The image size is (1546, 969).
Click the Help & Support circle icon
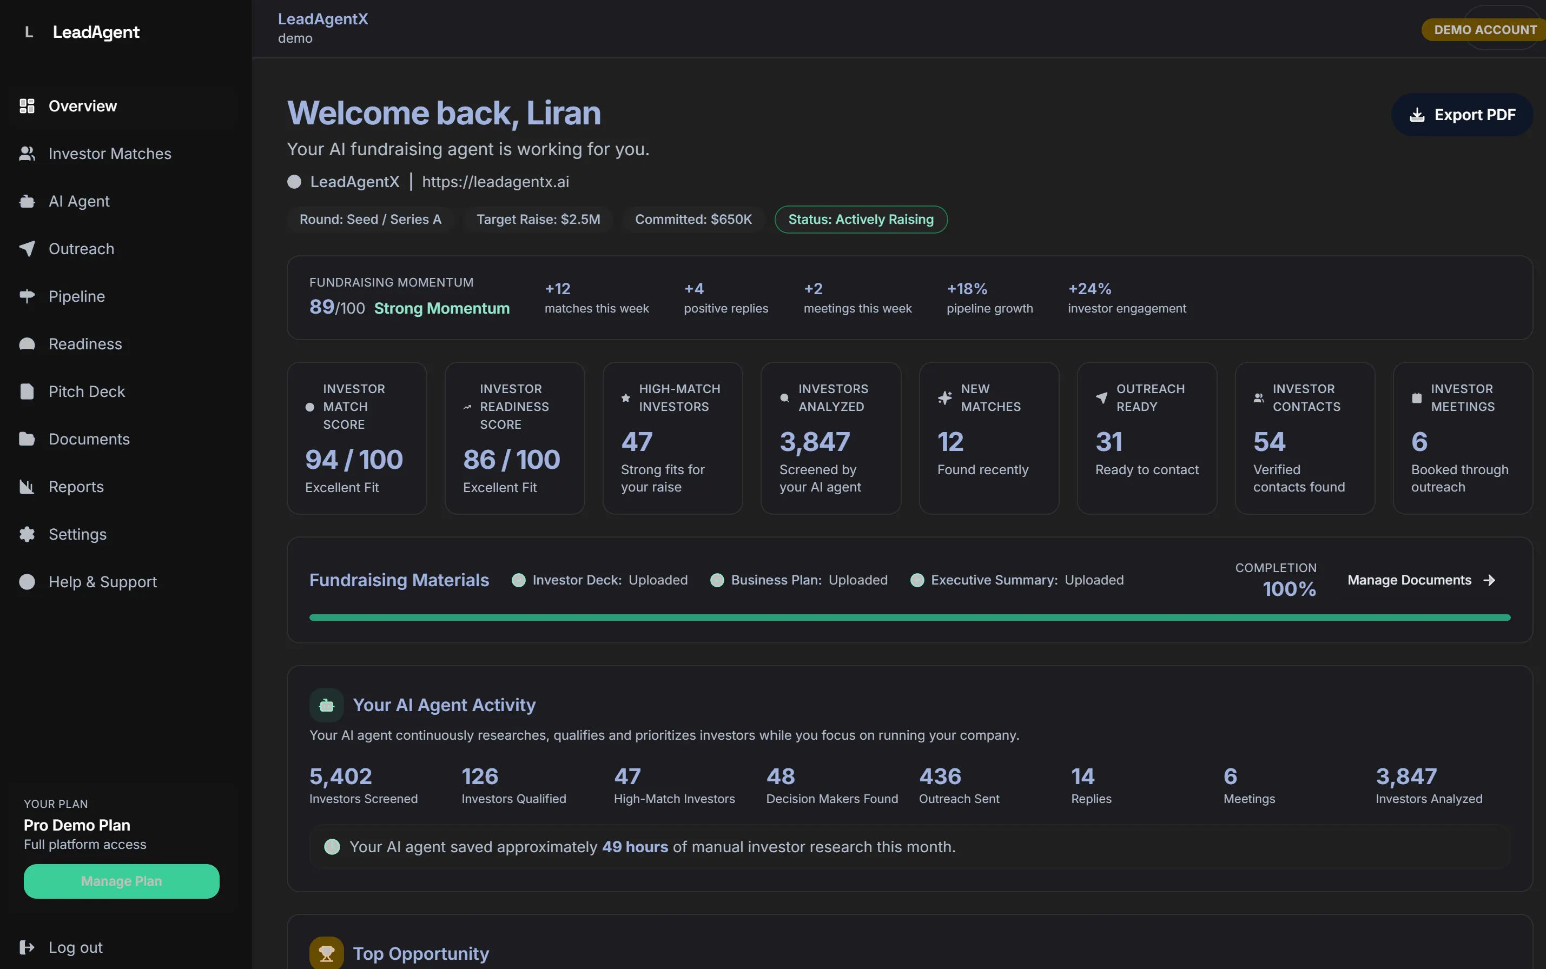point(27,582)
